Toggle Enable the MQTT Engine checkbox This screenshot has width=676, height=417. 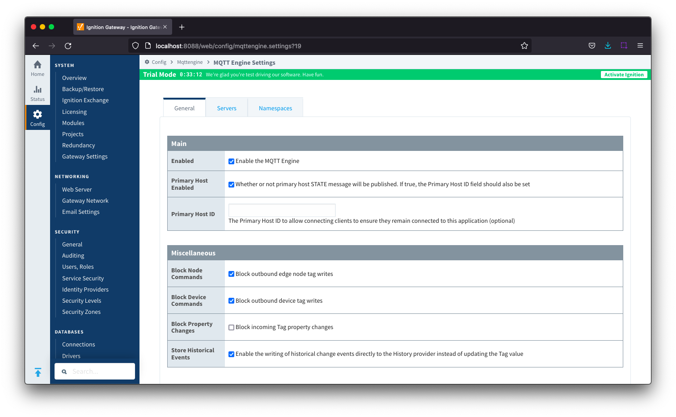point(231,161)
